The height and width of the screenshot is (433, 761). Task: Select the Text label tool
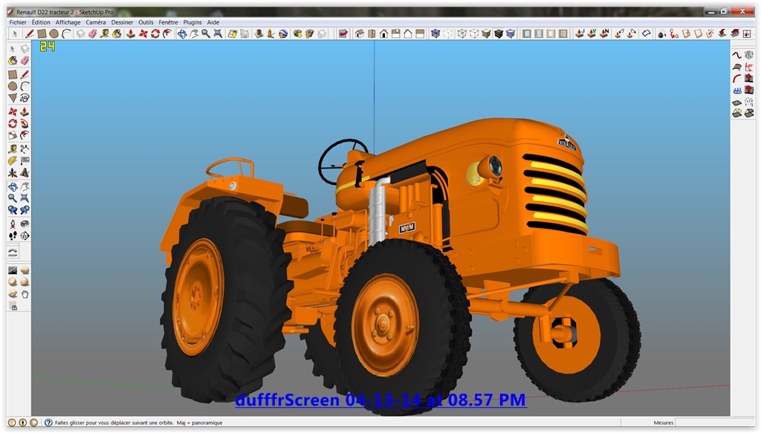click(25, 160)
